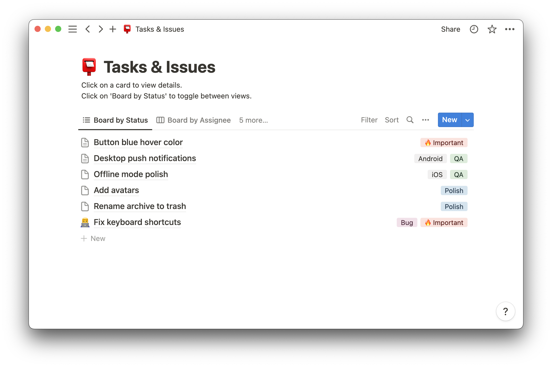552x367 pixels.
Task: Favorite this page using the star icon
Action: tap(492, 29)
